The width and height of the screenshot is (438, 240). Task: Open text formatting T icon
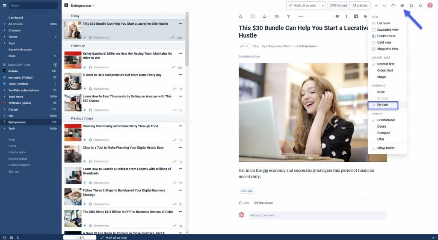pos(289,17)
